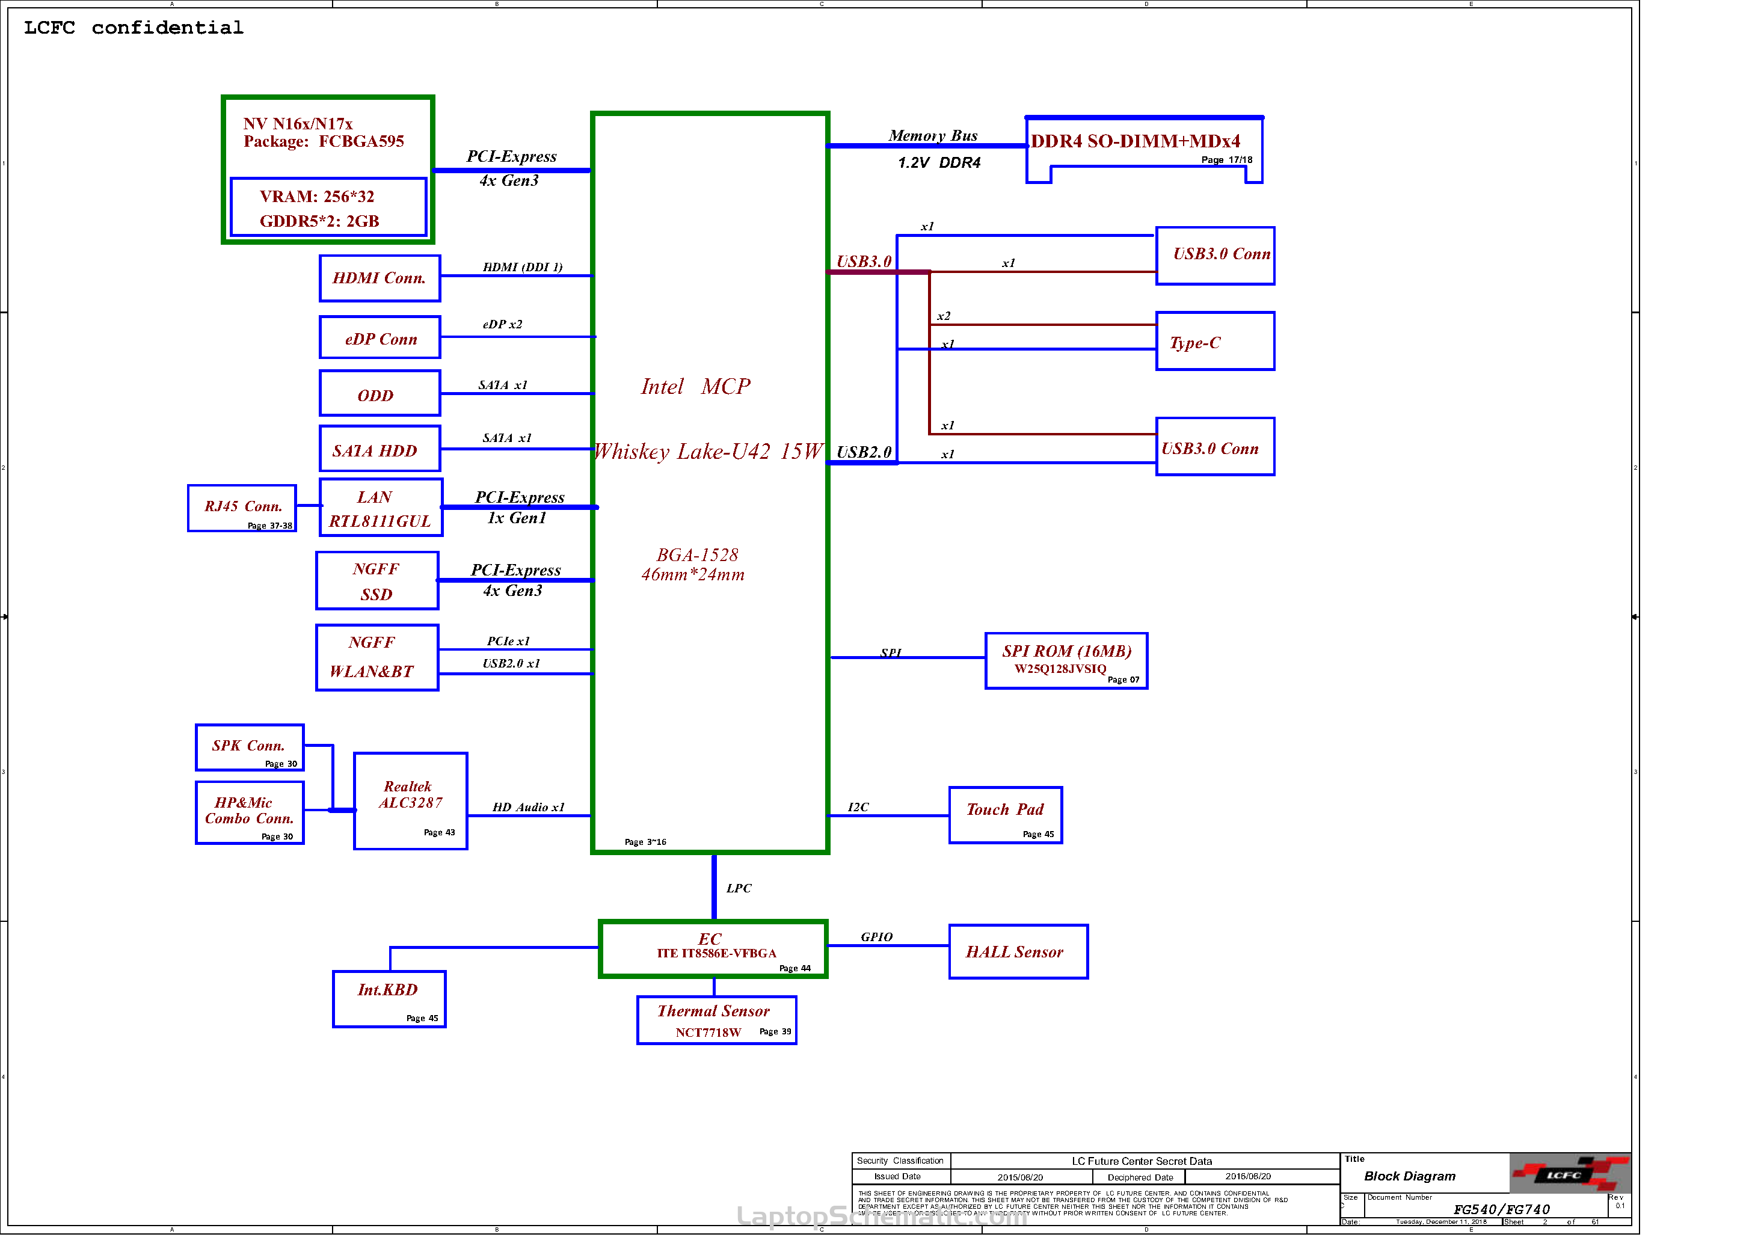Image resolution: width=1758 pixels, height=1243 pixels.
Task: Click the PCI-Express 1x Gen1 label
Action: [x=520, y=508]
